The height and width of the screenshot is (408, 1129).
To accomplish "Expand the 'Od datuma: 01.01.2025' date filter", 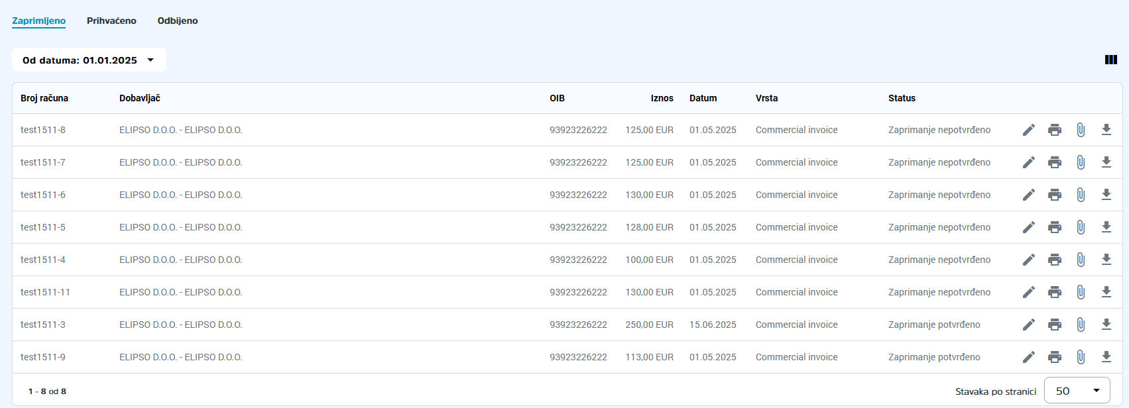I will click(x=89, y=60).
